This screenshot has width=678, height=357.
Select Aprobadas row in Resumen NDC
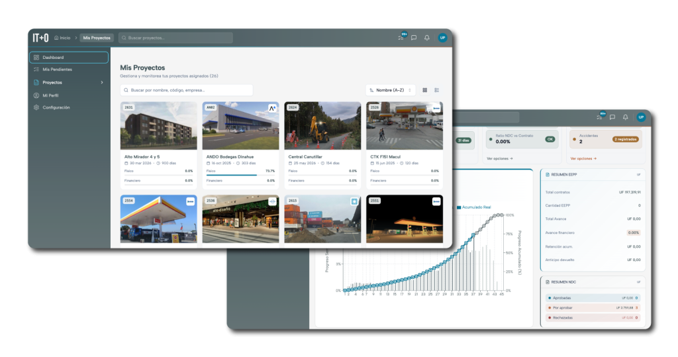[x=593, y=298]
